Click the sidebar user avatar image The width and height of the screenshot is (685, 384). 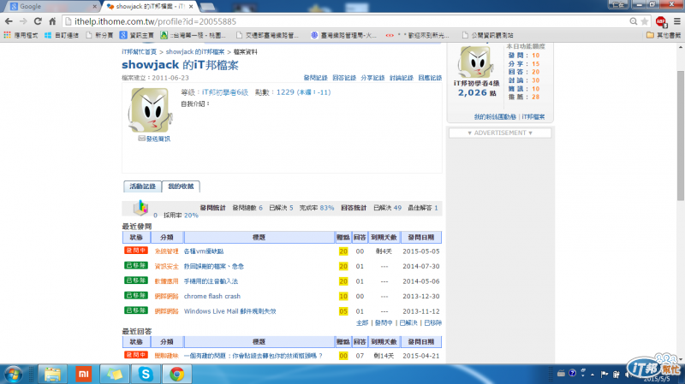475,62
